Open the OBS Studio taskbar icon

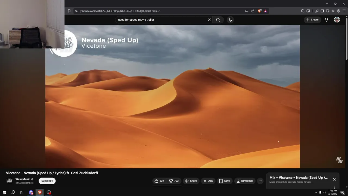(49, 192)
